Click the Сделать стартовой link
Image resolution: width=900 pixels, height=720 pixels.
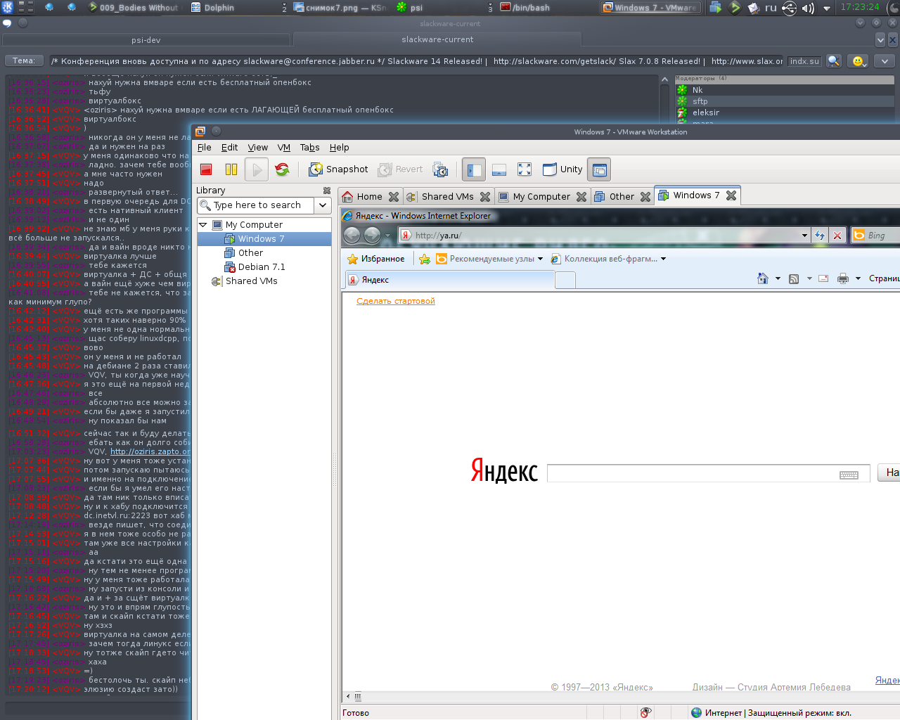396,301
